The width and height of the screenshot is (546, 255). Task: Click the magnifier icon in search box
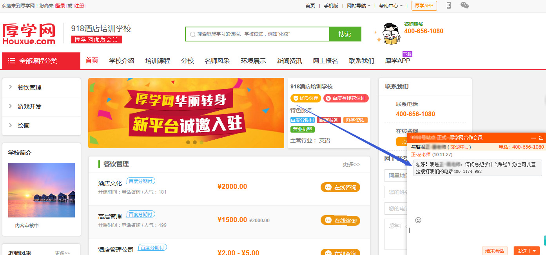tap(192, 34)
